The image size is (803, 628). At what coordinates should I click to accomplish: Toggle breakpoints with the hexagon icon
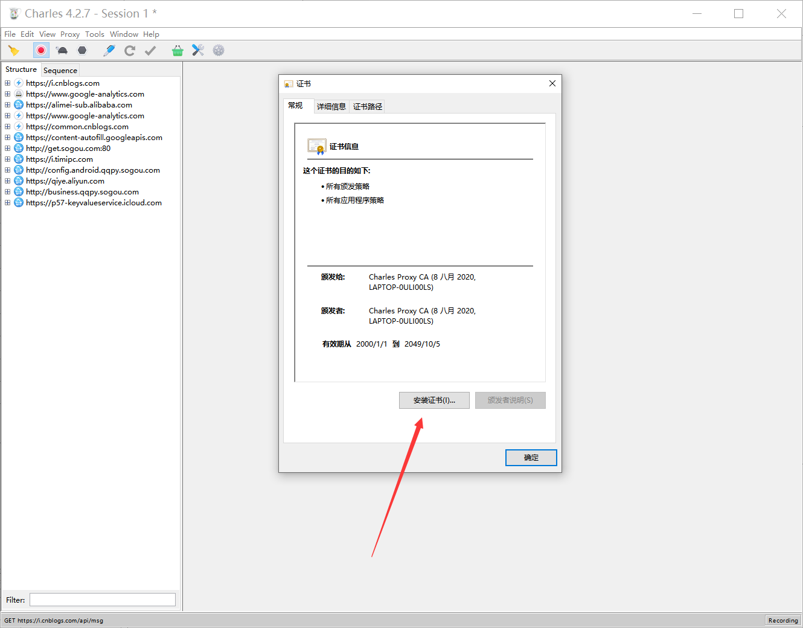click(x=82, y=51)
